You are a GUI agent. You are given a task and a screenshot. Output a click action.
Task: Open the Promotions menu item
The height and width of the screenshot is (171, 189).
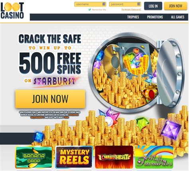[x=155, y=17]
